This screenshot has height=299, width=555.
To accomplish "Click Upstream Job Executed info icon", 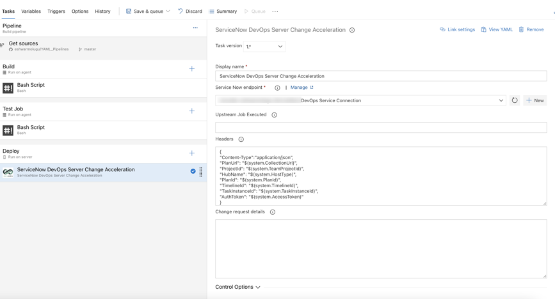I will (x=274, y=115).
